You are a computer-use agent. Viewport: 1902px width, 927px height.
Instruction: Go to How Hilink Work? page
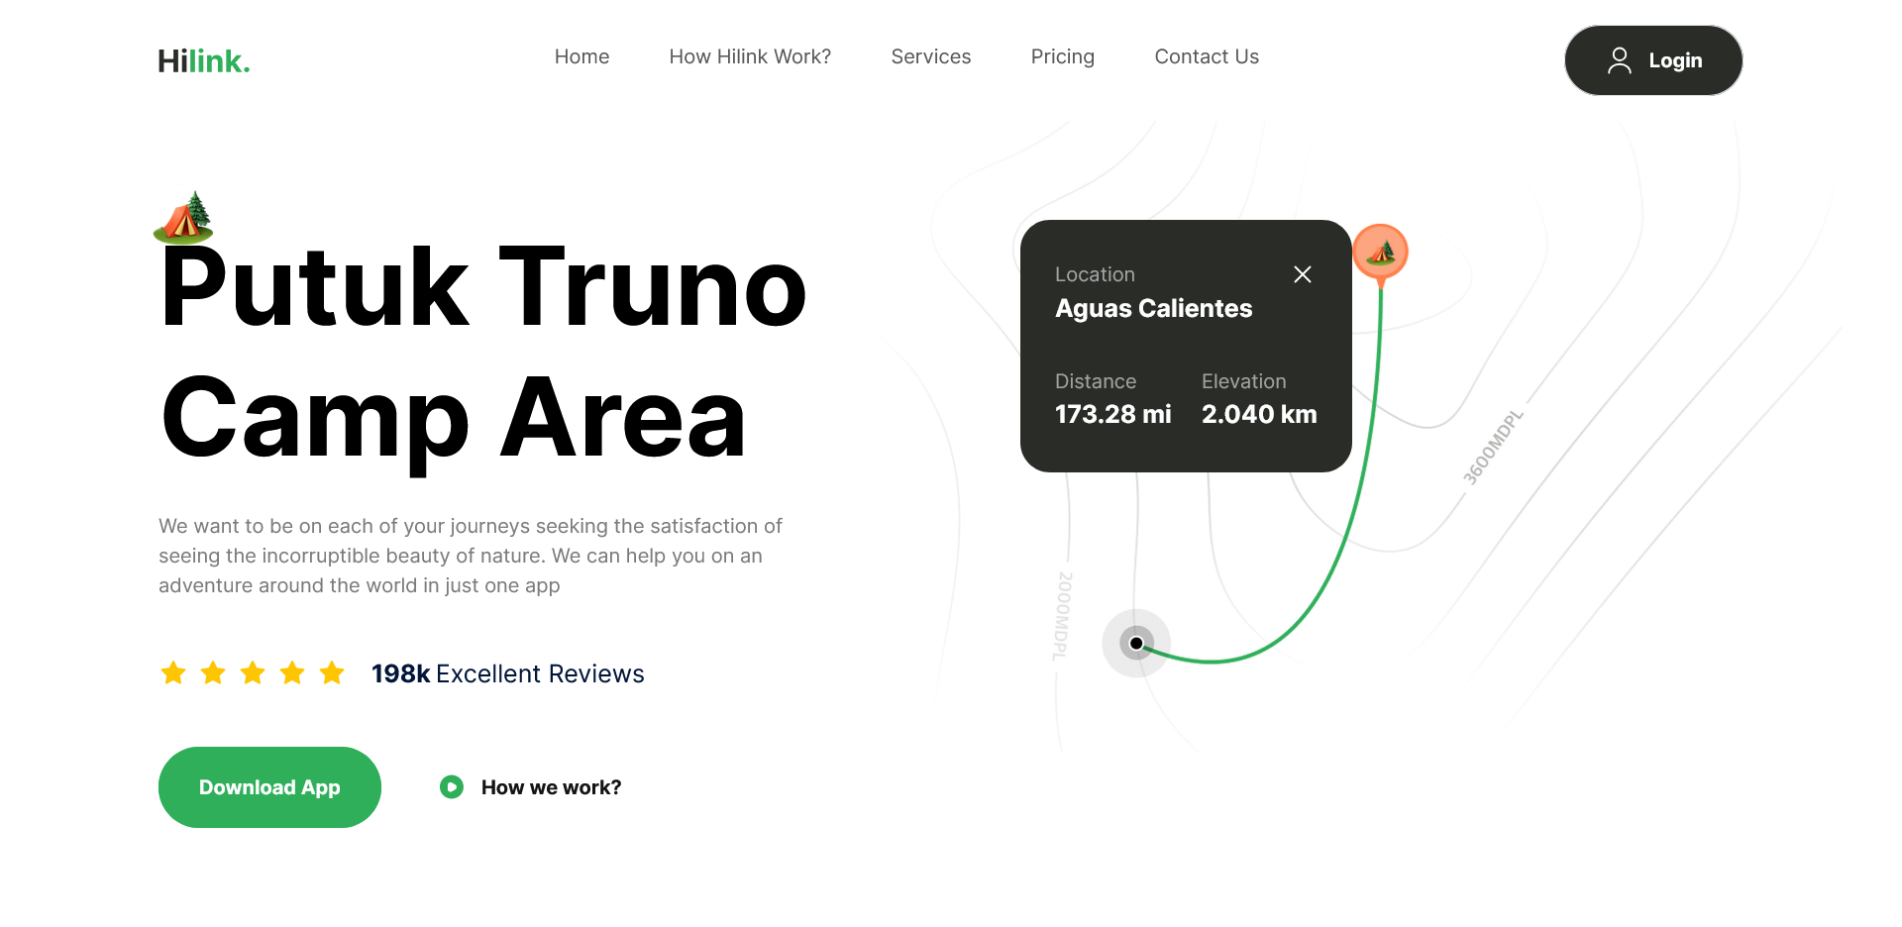(750, 56)
